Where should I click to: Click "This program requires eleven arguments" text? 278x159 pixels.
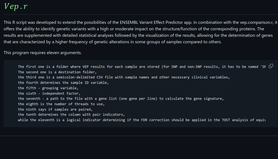tap(43, 52)
